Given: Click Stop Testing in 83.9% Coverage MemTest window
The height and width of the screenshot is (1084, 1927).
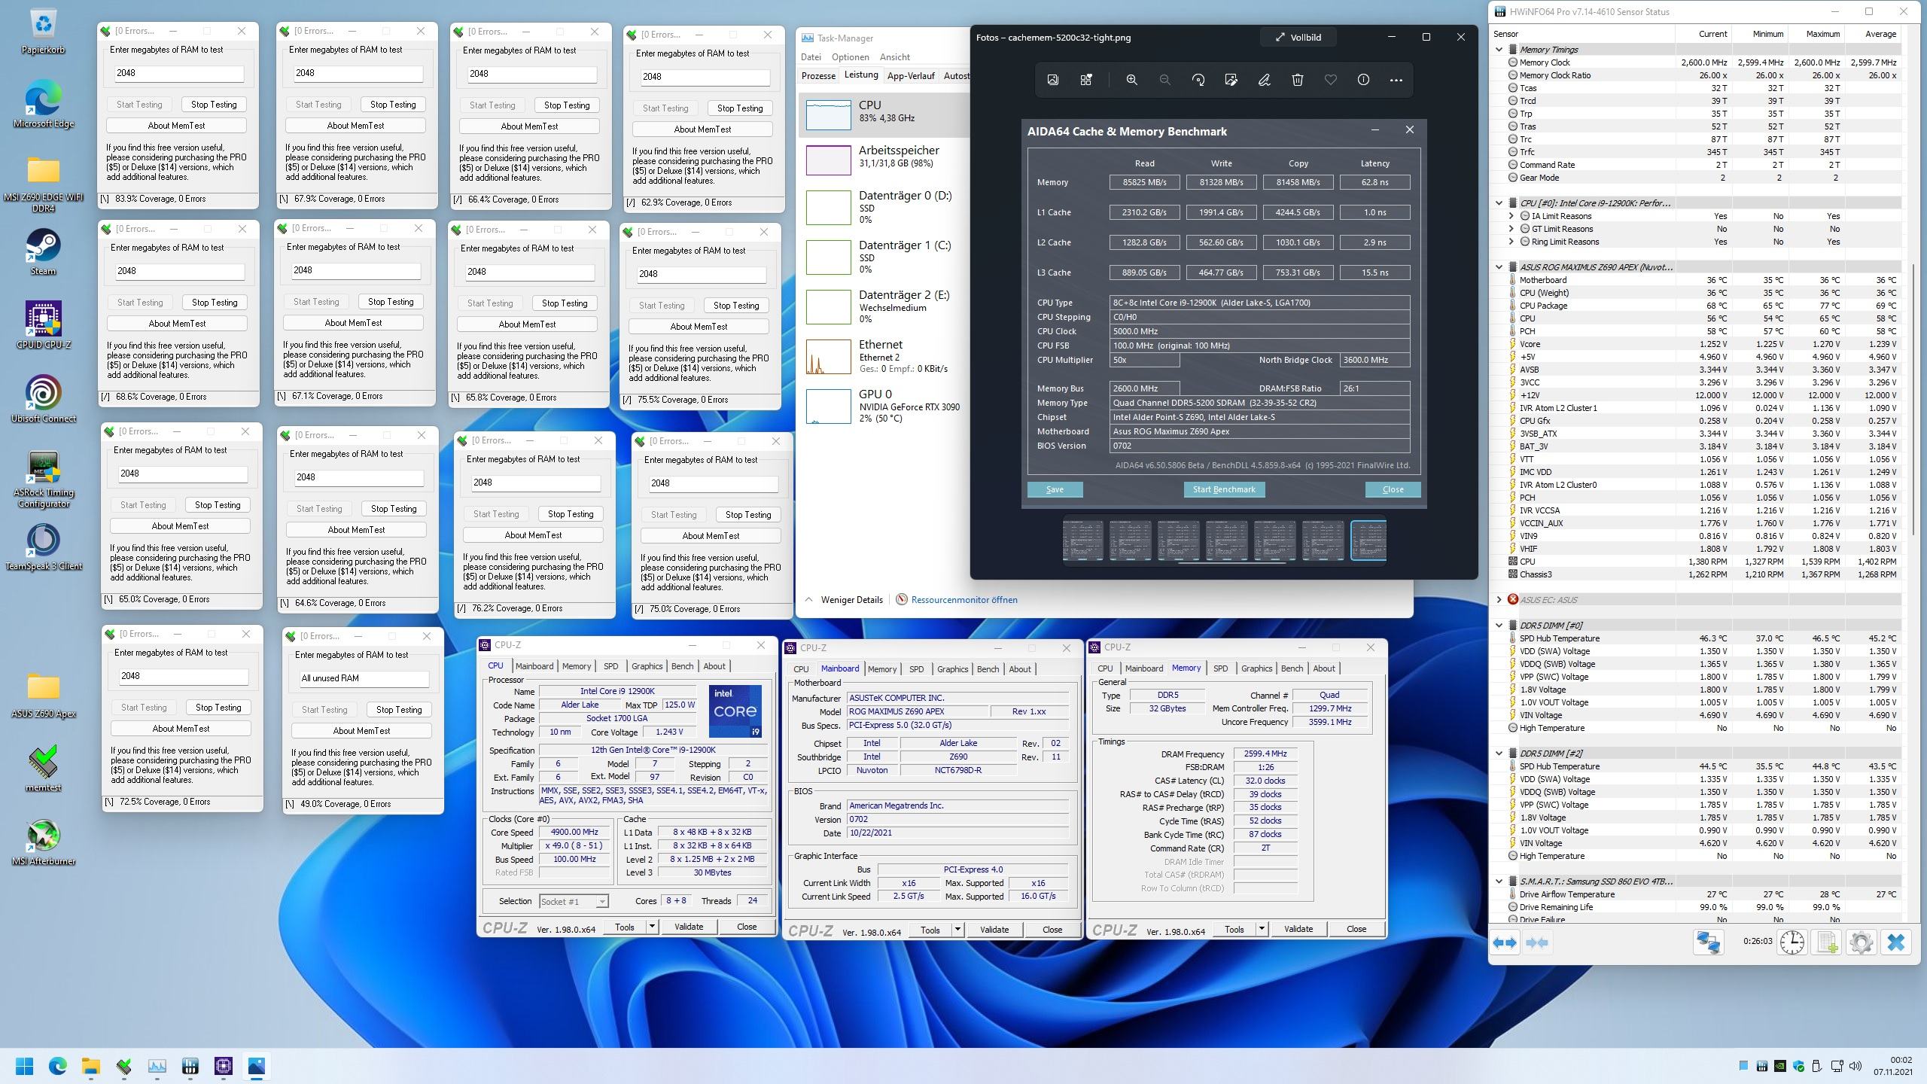Looking at the screenshot, I should coord(214,105).
